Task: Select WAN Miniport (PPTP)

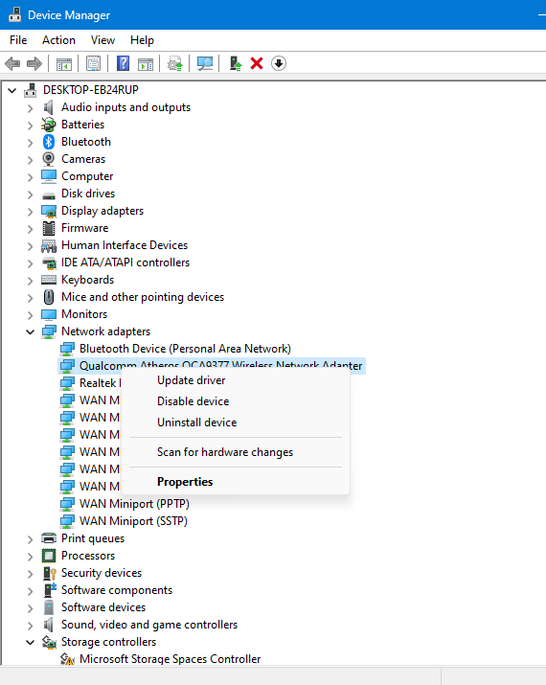Action: (x=134, y=504)
